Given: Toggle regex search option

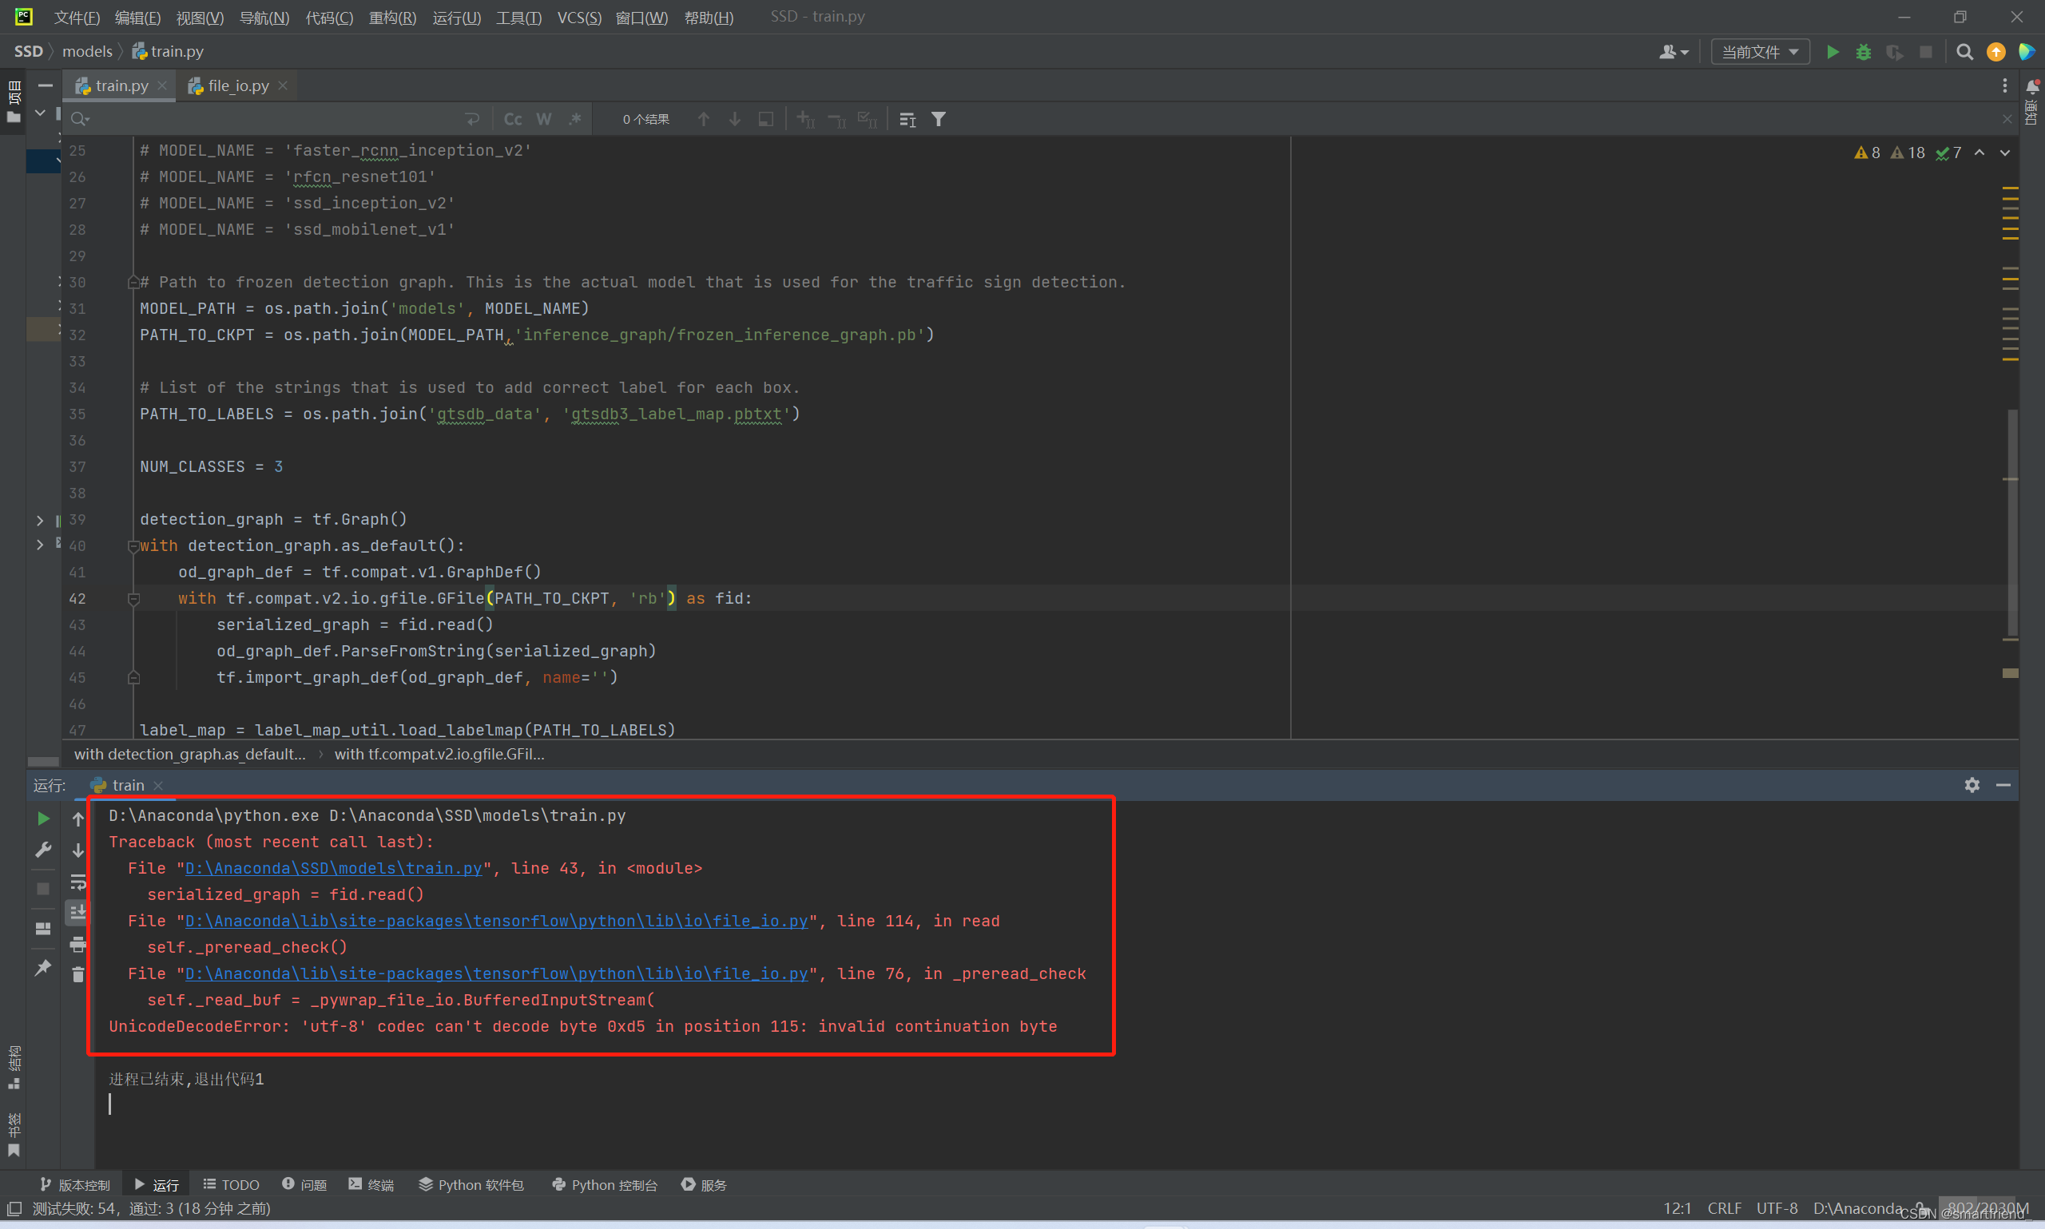Looking at the screenshot, I should [x=576, y=119].
